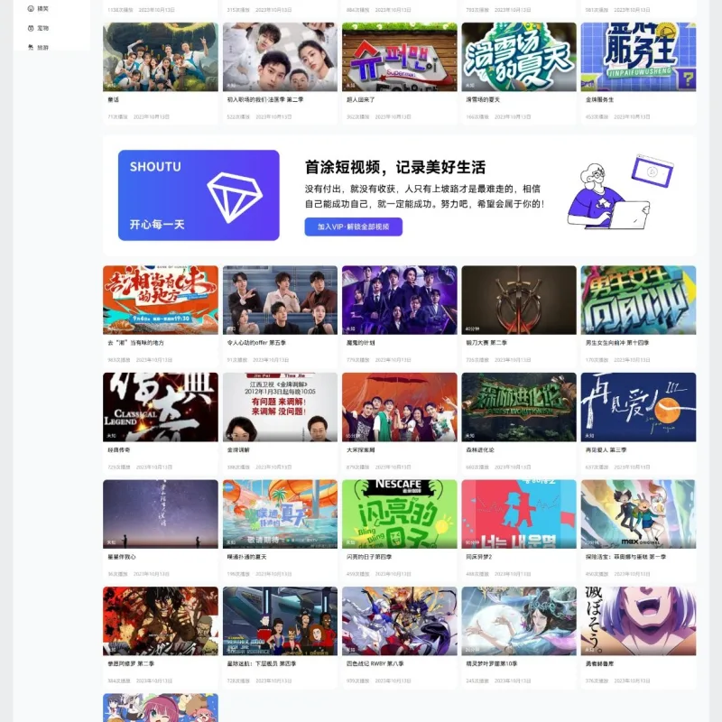Open the 宠物 category in the sidebar
This screenshot has width=722, height=722.
[38, 28]
